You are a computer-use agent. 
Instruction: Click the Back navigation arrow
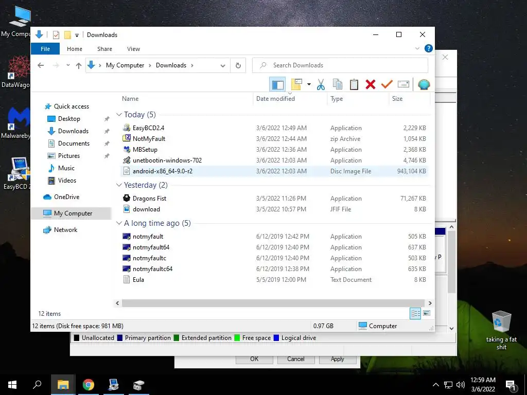pos(41,65)
